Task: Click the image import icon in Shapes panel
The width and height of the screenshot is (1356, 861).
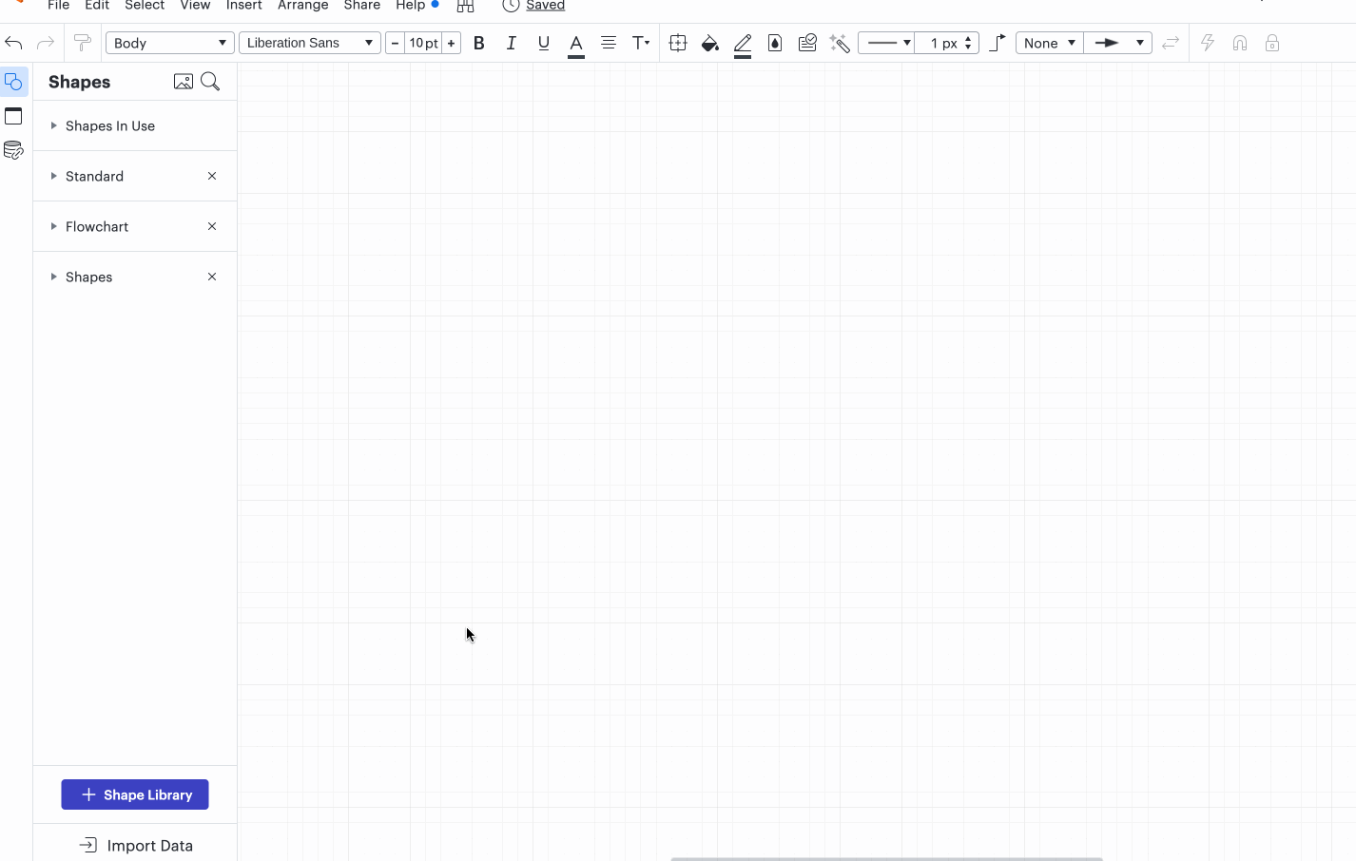Action: (183, 82)
